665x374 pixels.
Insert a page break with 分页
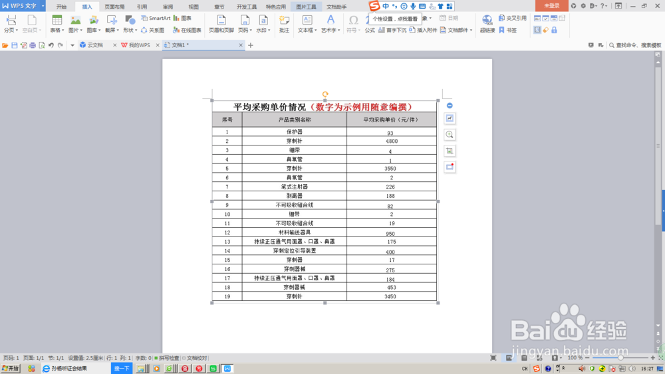(x=11, y=24)
